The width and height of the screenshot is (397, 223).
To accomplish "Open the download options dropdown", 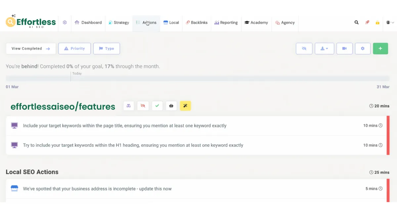I will [325, 49].
